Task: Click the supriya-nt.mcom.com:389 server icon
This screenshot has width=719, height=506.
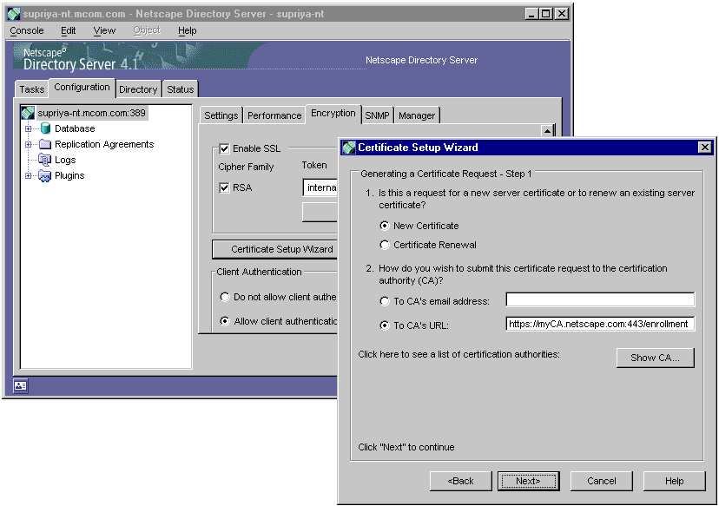Action: pyautogui.click(x=28, y=113)
